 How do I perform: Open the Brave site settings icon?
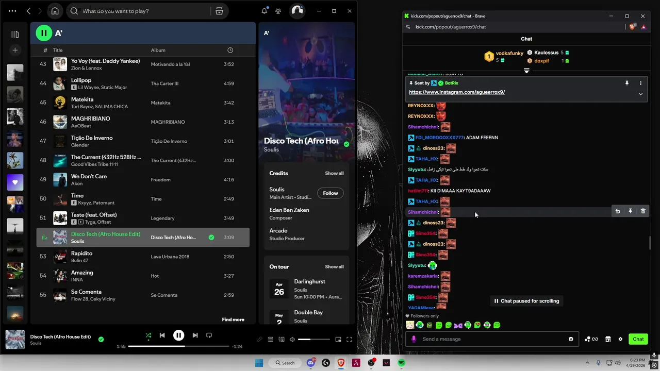407,27
